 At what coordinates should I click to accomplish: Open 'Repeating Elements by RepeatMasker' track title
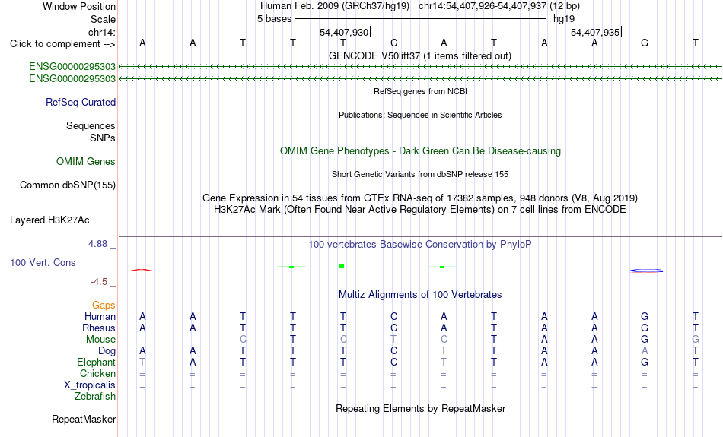(x=420, y=408)
